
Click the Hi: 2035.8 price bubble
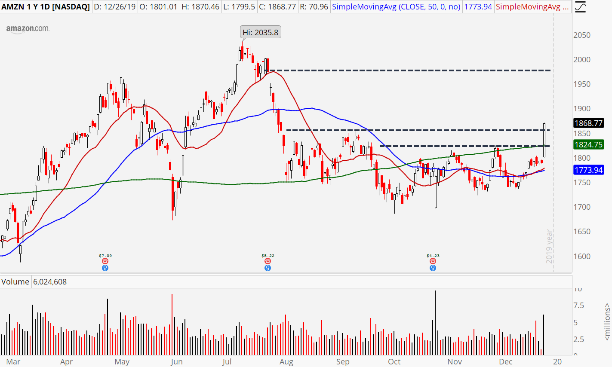pos(260,32)
